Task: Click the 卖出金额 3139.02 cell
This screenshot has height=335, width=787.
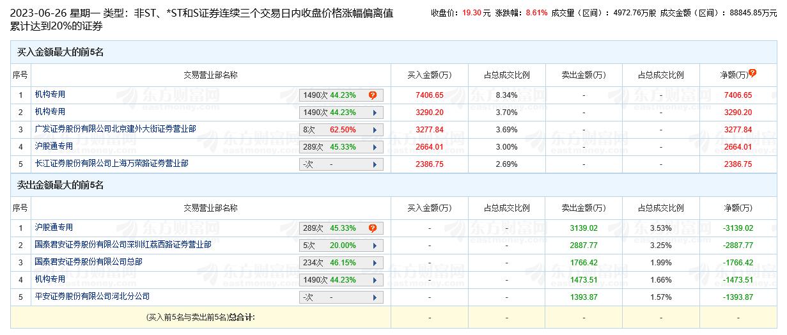Action: pos(584,228)
